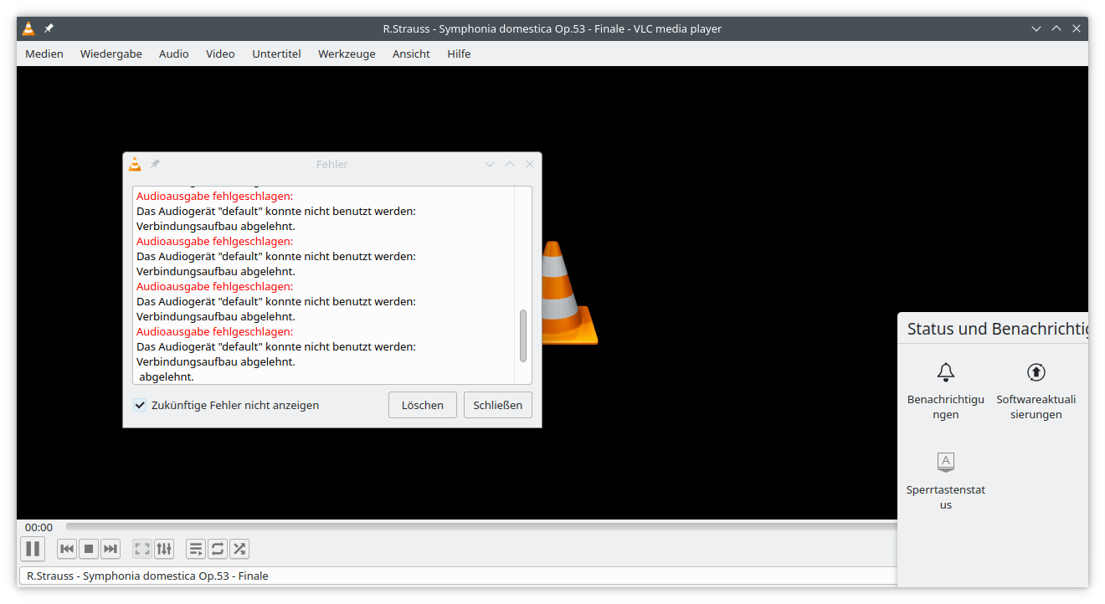The height and width of the screenshot is (604, 1105).
Task: Click the Schließen button in Fehler dialog
Action: (498, 405)
